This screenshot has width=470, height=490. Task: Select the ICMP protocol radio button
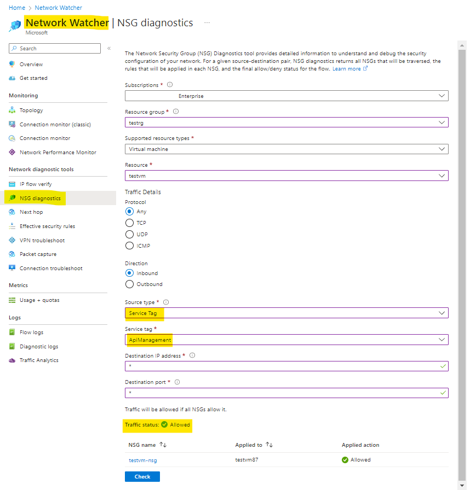tap(129, 246)
